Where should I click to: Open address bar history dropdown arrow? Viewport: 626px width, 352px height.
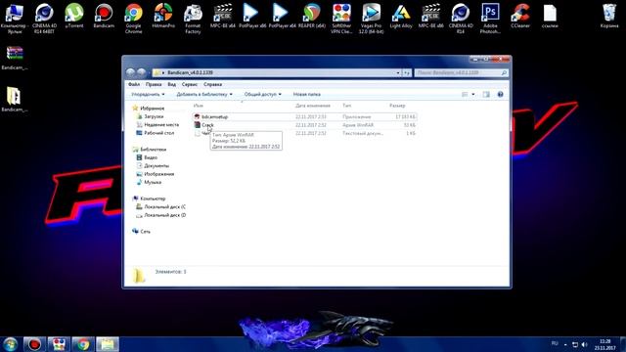(x=398, y=72)
